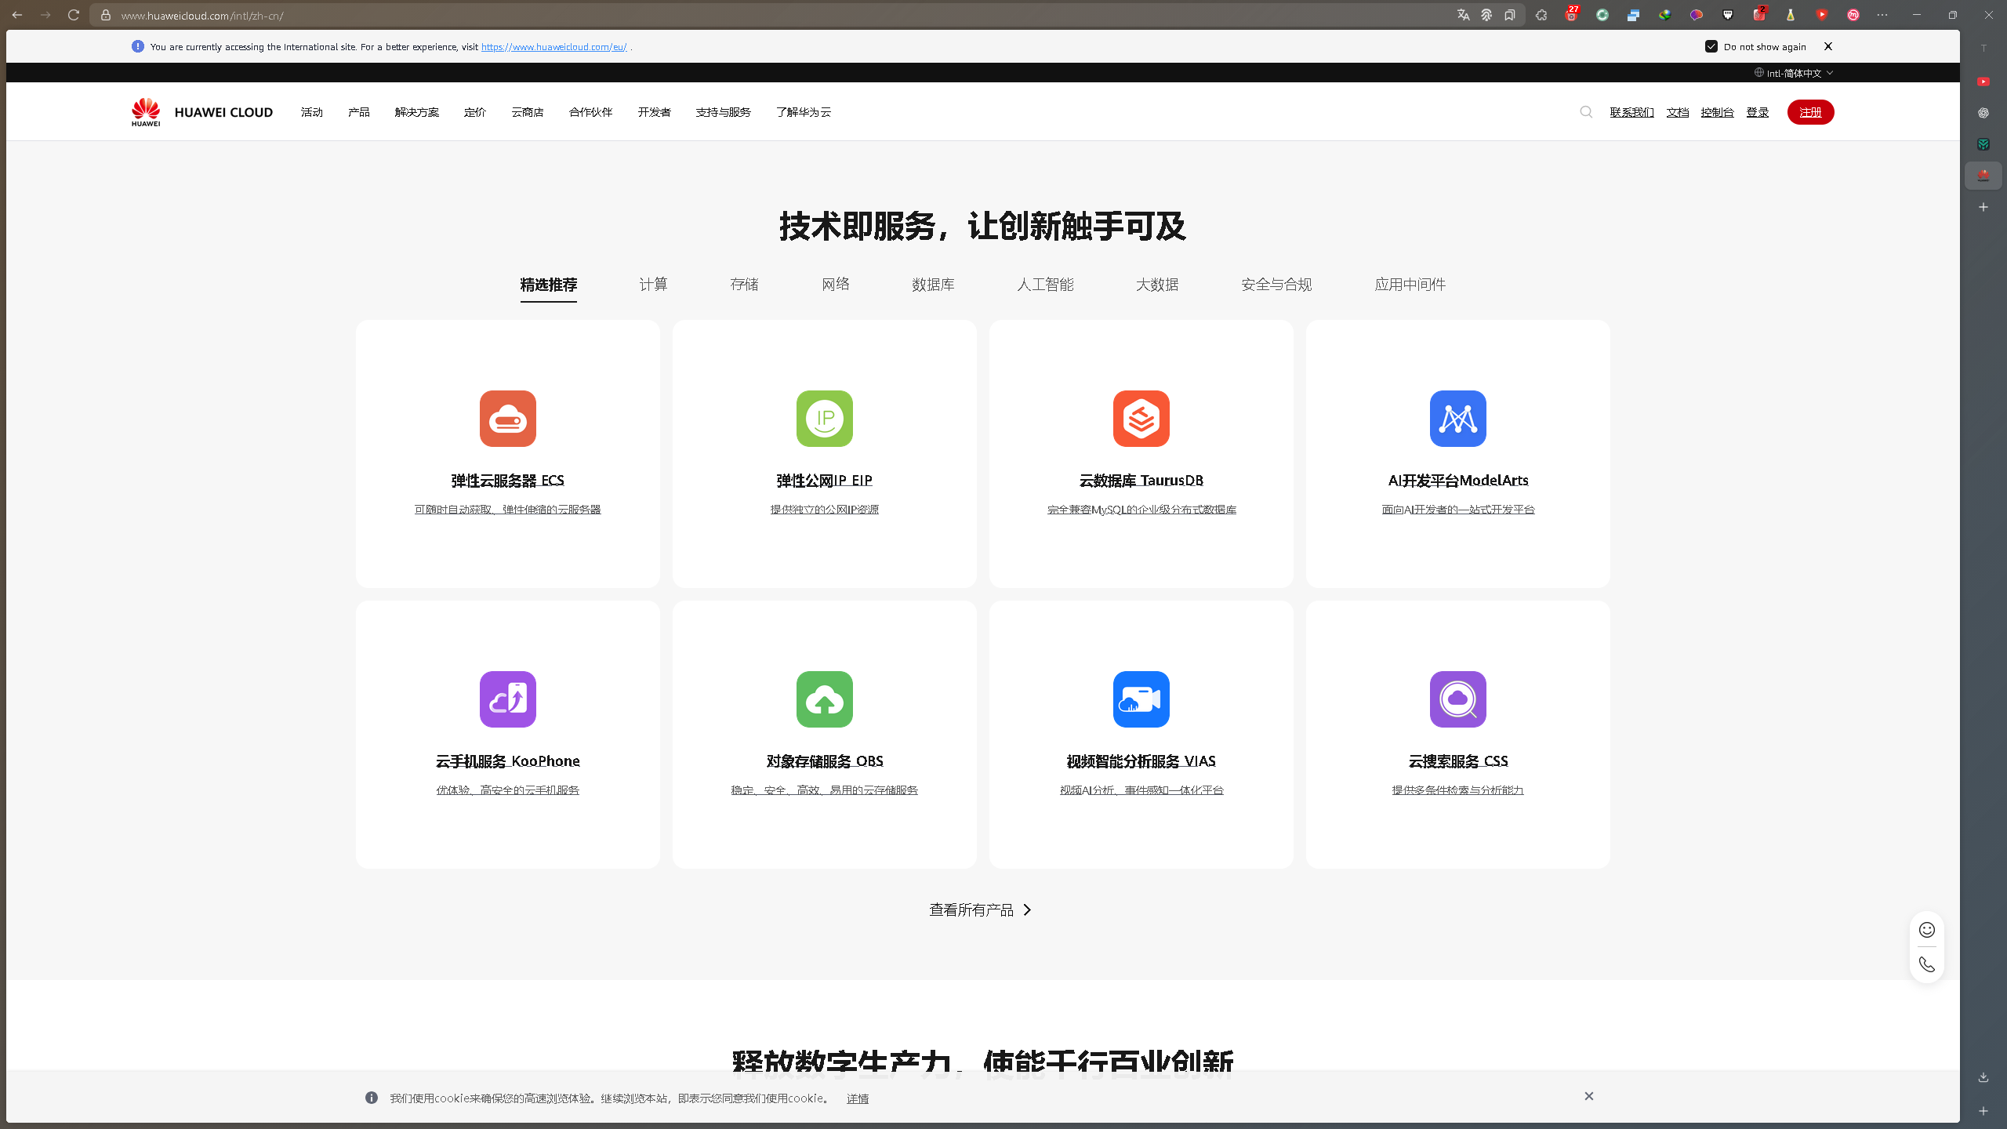Open the TaurusDB database icon
2007x1129 pixels.
point(1141,418)
